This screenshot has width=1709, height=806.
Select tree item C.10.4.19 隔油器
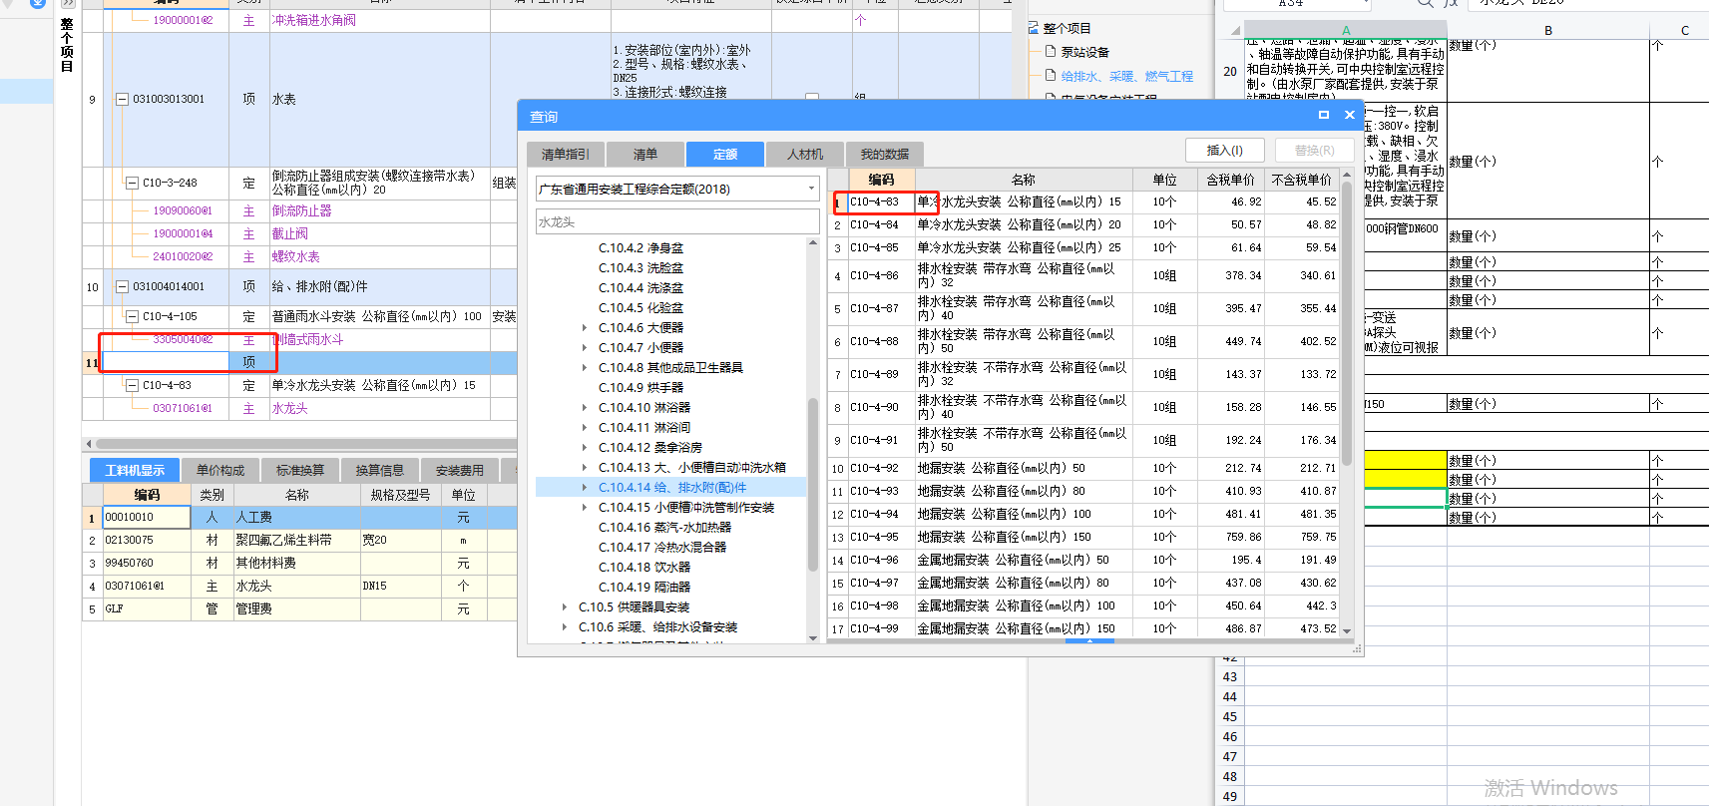point(643,587)
